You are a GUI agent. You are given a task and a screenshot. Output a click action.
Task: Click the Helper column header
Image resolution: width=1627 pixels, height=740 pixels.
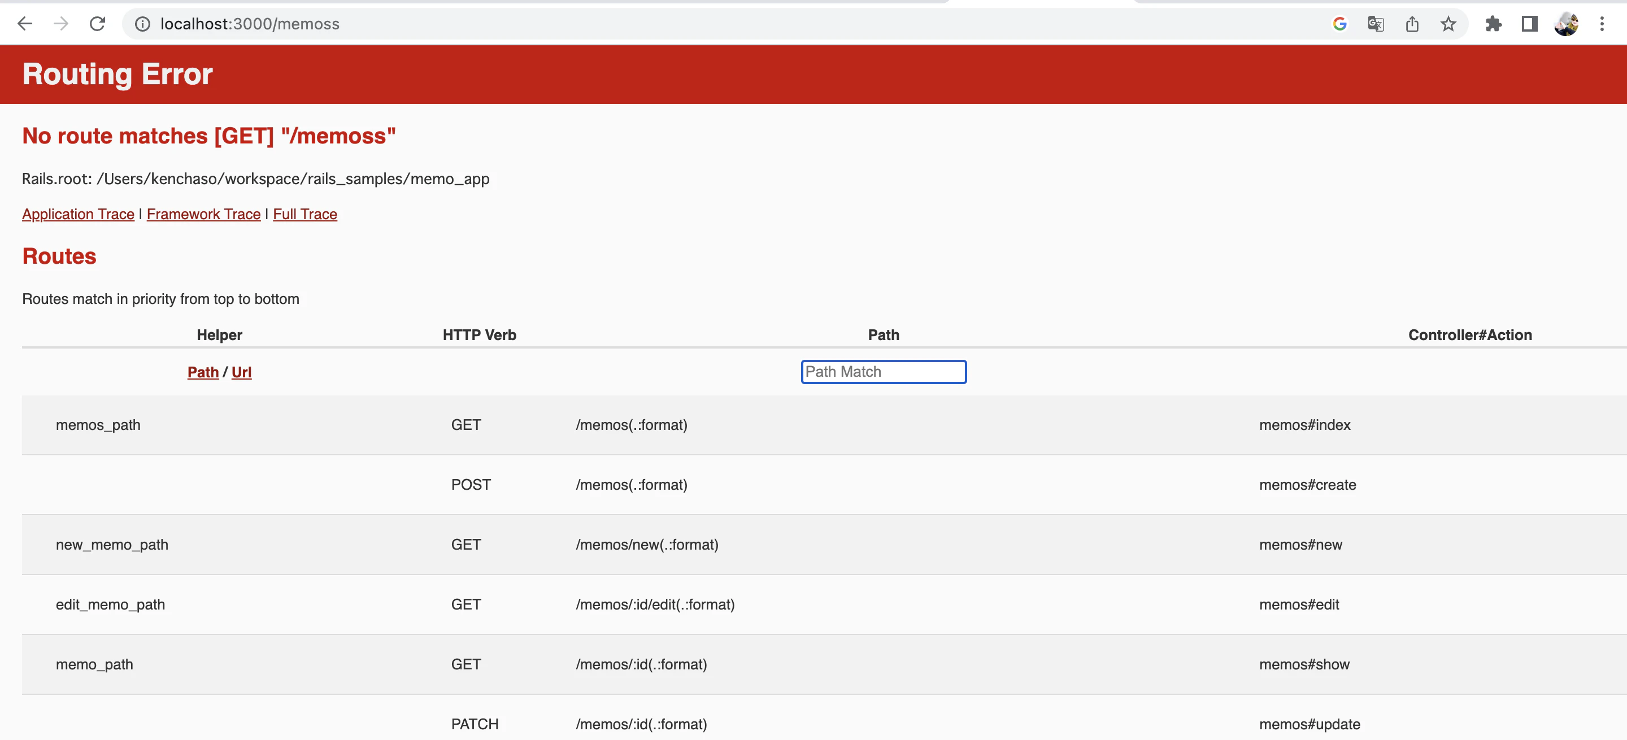pyautogui.click(x=219, y=336)
